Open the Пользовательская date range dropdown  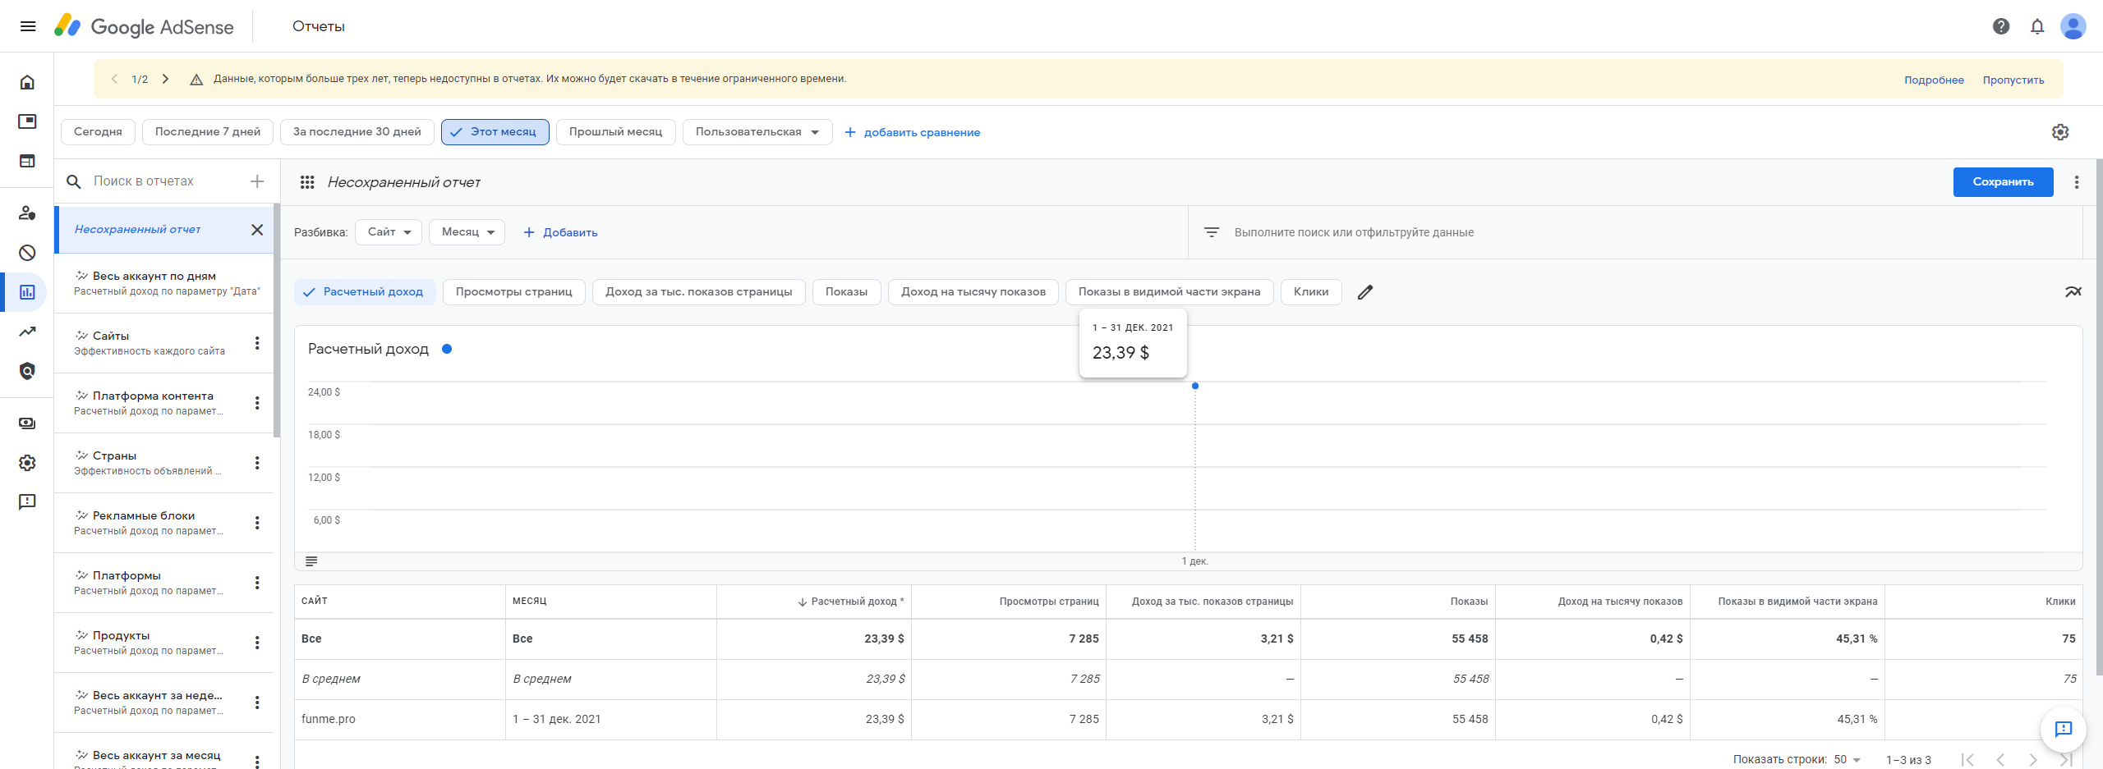click(757, 132)
